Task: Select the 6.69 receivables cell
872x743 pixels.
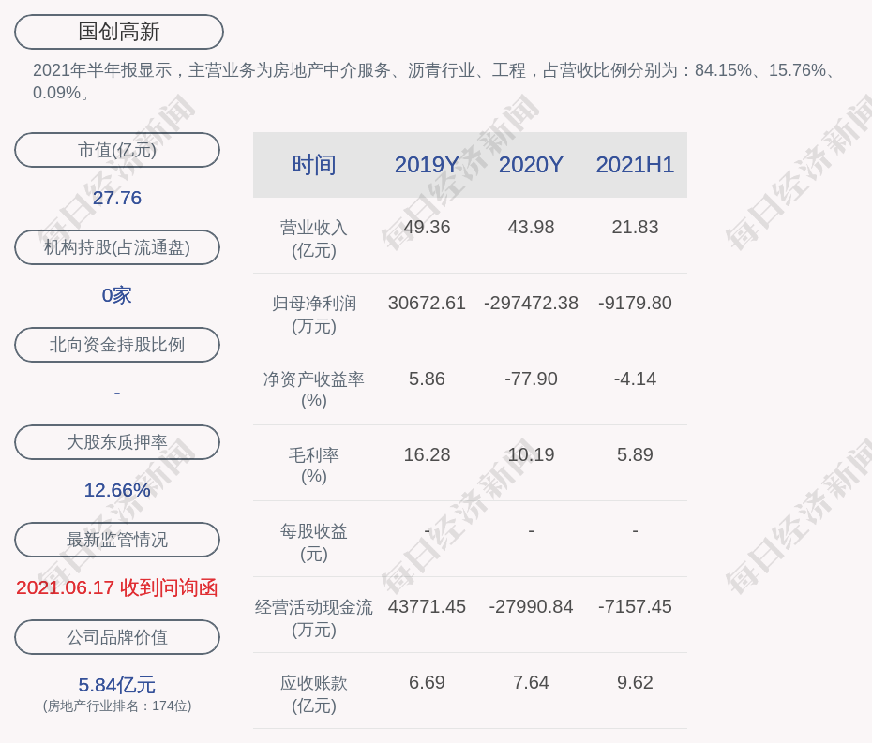Action: [x=427, y=682]
